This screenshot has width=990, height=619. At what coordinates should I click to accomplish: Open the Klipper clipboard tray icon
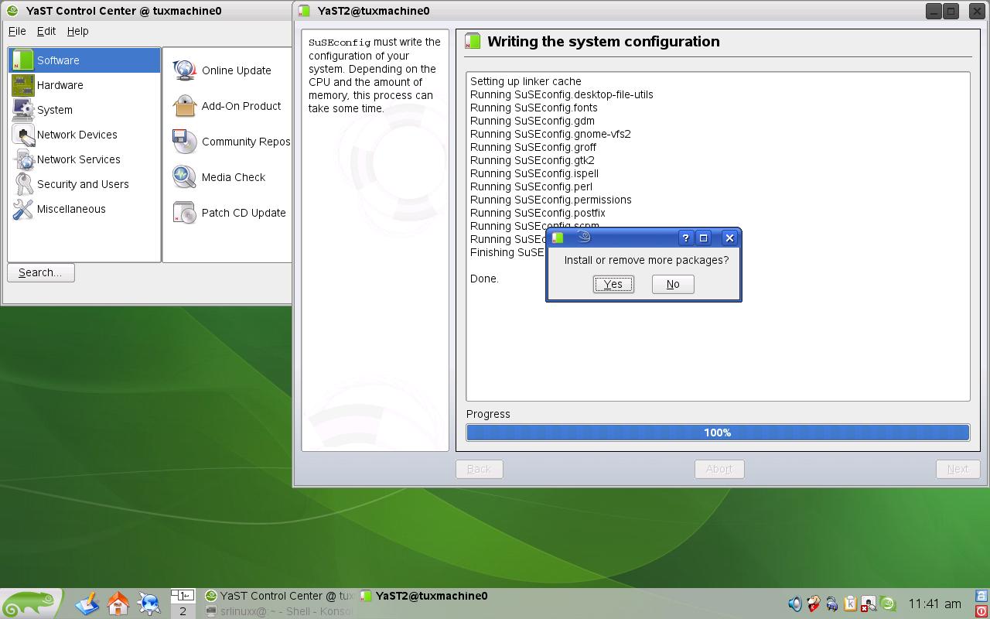coord(850,604)
